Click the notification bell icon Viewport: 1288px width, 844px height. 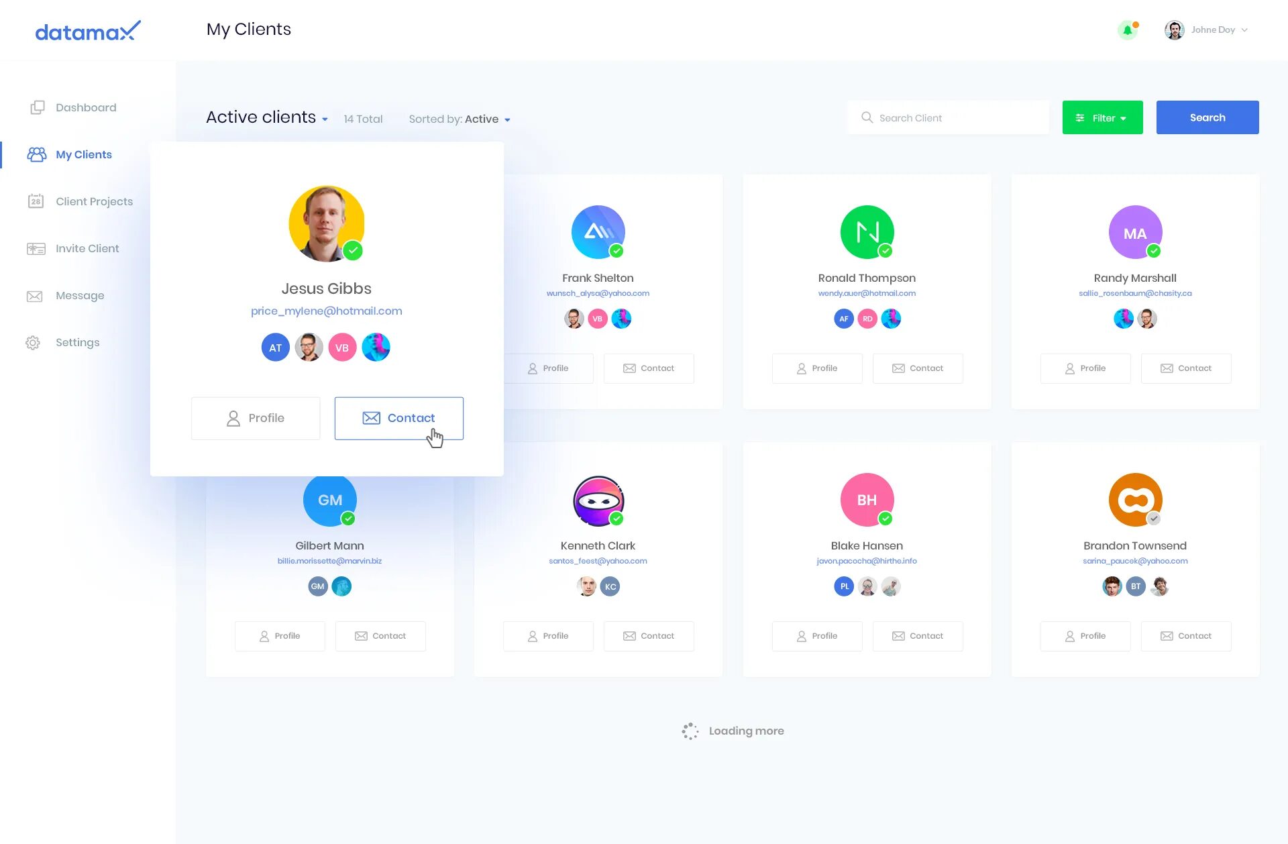click(x=1128, y=30)
